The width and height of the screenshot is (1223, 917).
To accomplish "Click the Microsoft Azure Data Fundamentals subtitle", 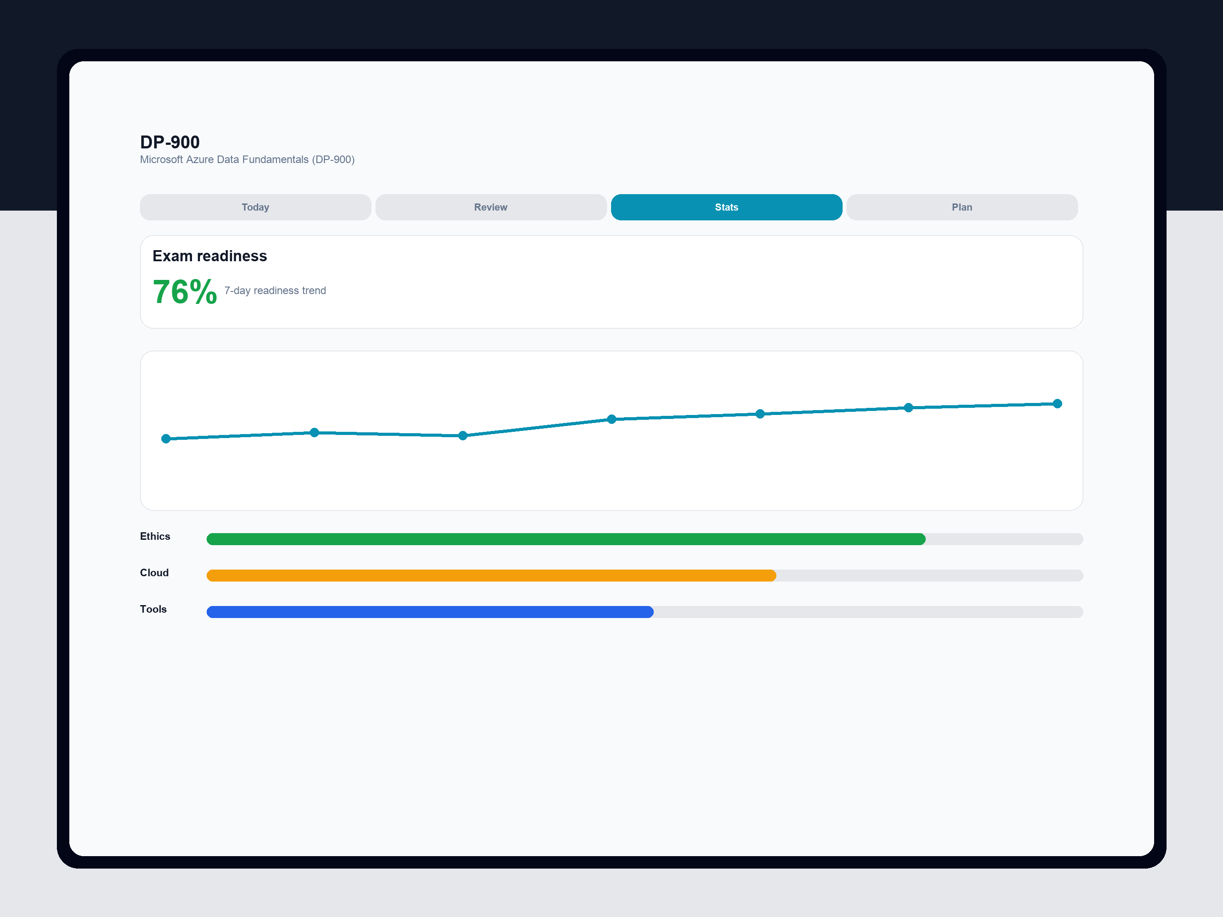I will (247, 160).
